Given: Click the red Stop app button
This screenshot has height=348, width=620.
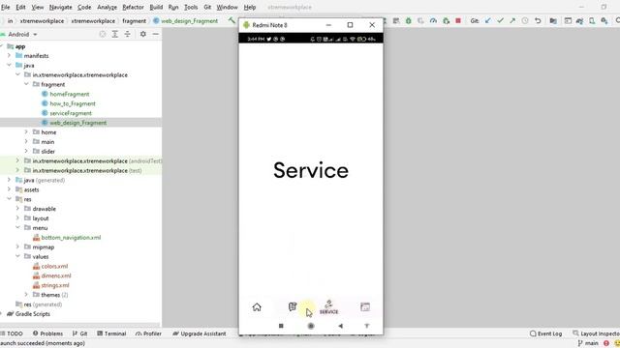Looking at the screenshot, I should [458, 20].
